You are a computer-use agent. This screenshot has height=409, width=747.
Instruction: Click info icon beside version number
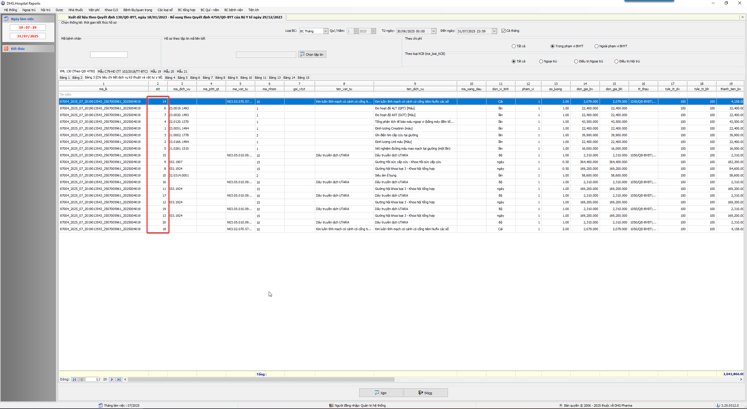coord(718,405)
